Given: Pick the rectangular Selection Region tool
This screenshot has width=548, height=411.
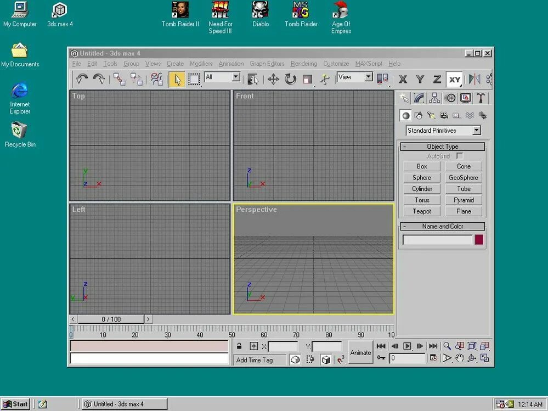Looking at the screenshot, I should pos(194,80).
